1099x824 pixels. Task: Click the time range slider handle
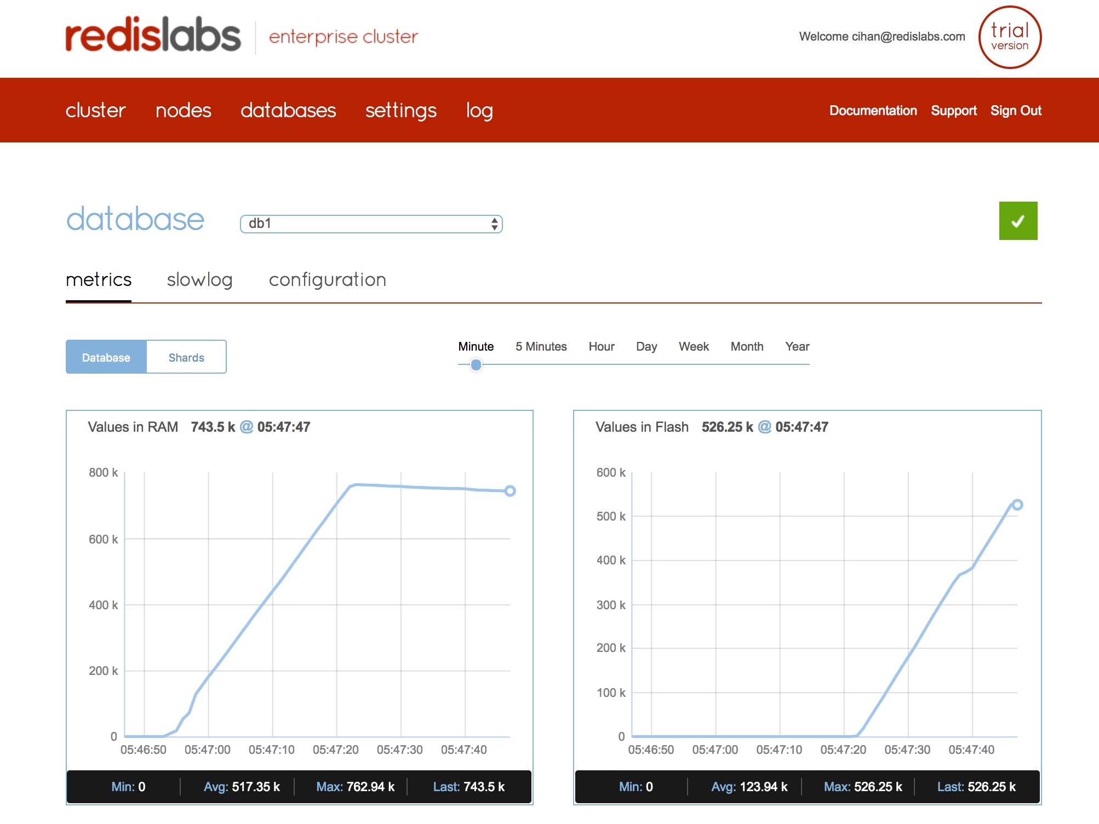click(476, 364)
